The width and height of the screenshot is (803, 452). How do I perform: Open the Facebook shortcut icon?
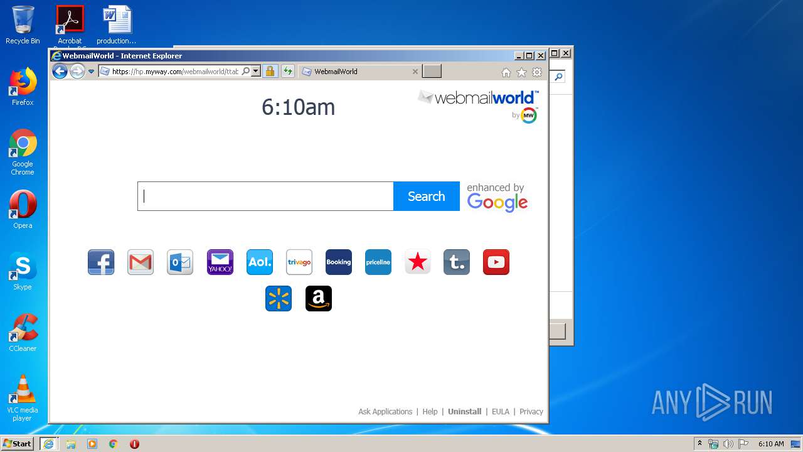(x=101, y=262)
